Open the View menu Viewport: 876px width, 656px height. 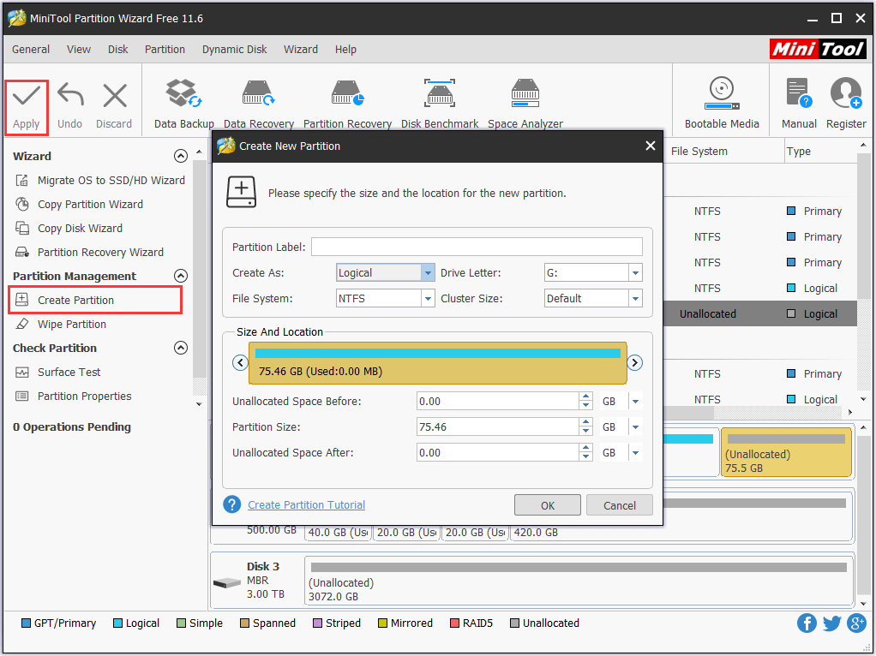coord(79,49)
